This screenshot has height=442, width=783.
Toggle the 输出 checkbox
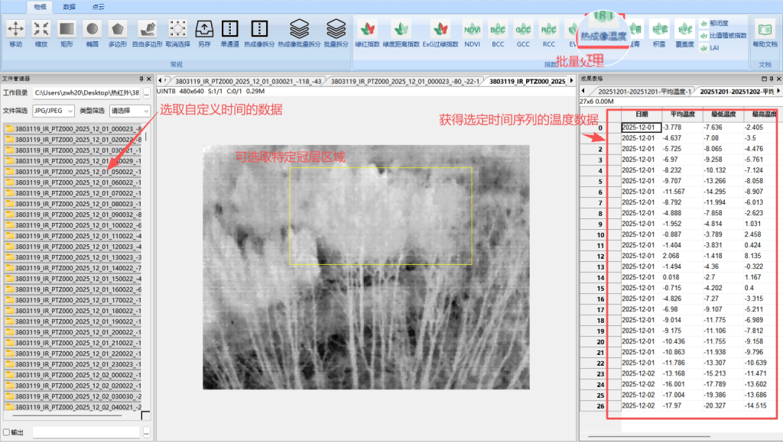7,432
